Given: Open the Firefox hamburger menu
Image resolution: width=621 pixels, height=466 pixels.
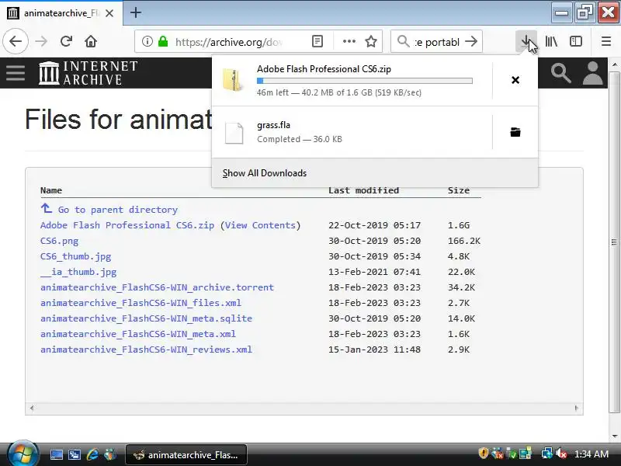Looking at the screenshot, I should (606, 41).
